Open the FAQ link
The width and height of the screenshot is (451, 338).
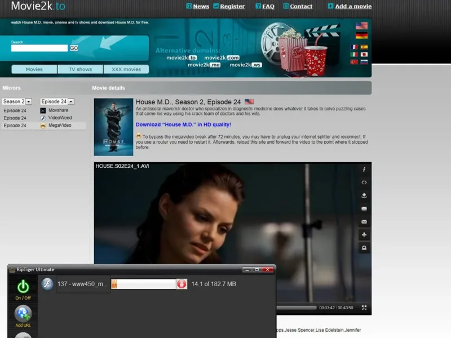pos(268,6)
